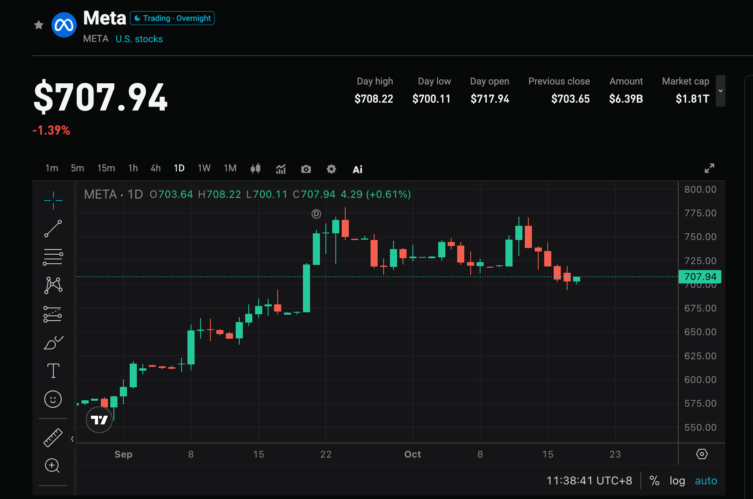The width and height of the screenshot is (753, 499).
Task: Click the dividend D marker on chart
Action: pos(316,214)
